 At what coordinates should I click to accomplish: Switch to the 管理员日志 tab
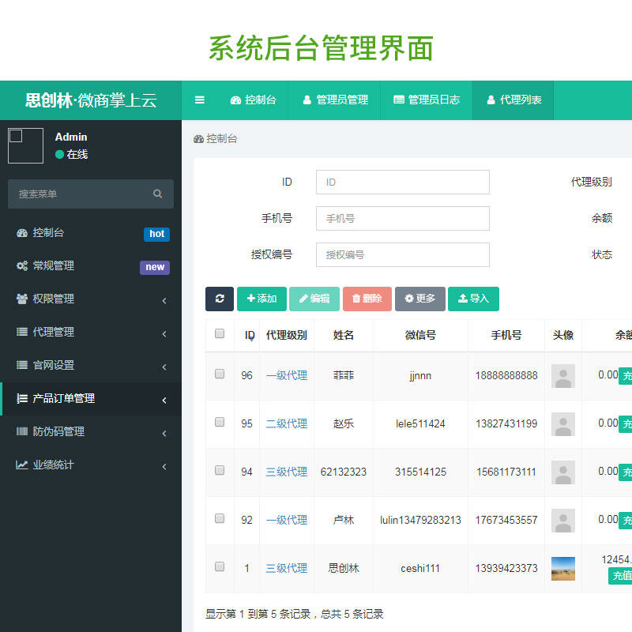pos(427,100)
